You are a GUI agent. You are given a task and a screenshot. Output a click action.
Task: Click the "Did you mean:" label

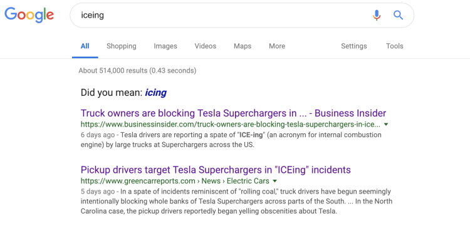click(112, 93)
